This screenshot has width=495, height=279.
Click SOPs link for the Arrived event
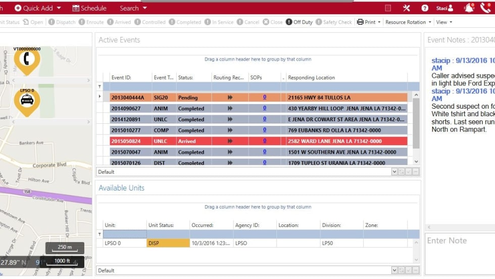click(x=264, y=141)
